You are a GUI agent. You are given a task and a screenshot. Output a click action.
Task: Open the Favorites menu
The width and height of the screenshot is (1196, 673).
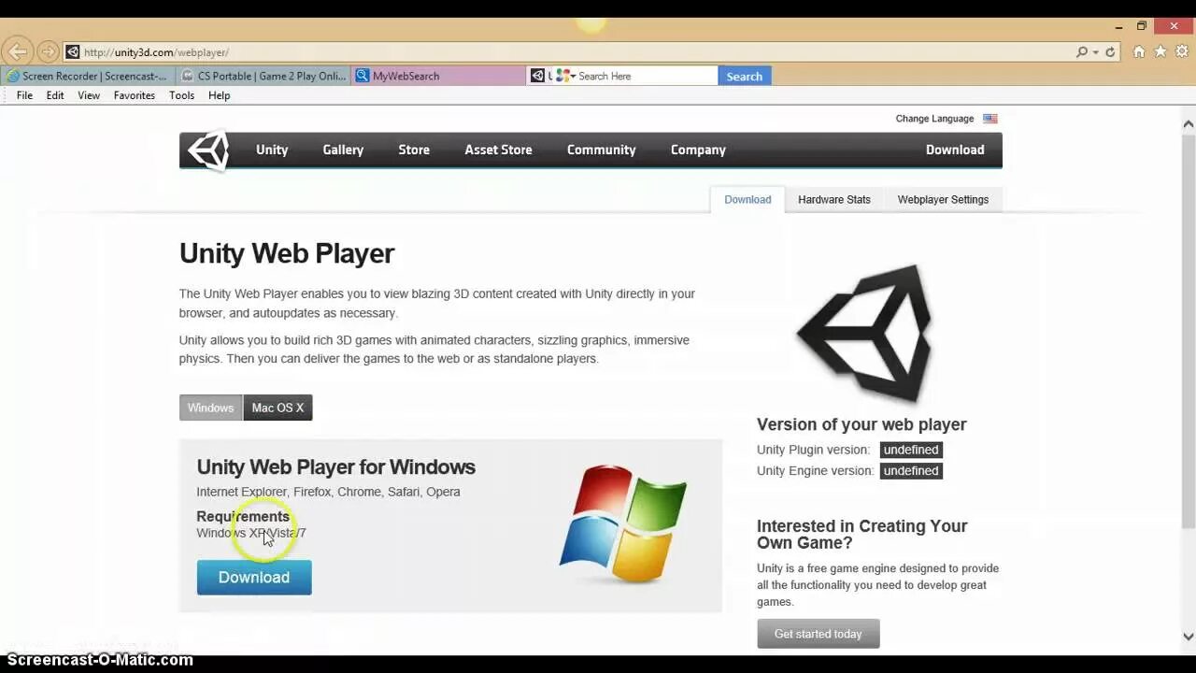click(135, 95)
